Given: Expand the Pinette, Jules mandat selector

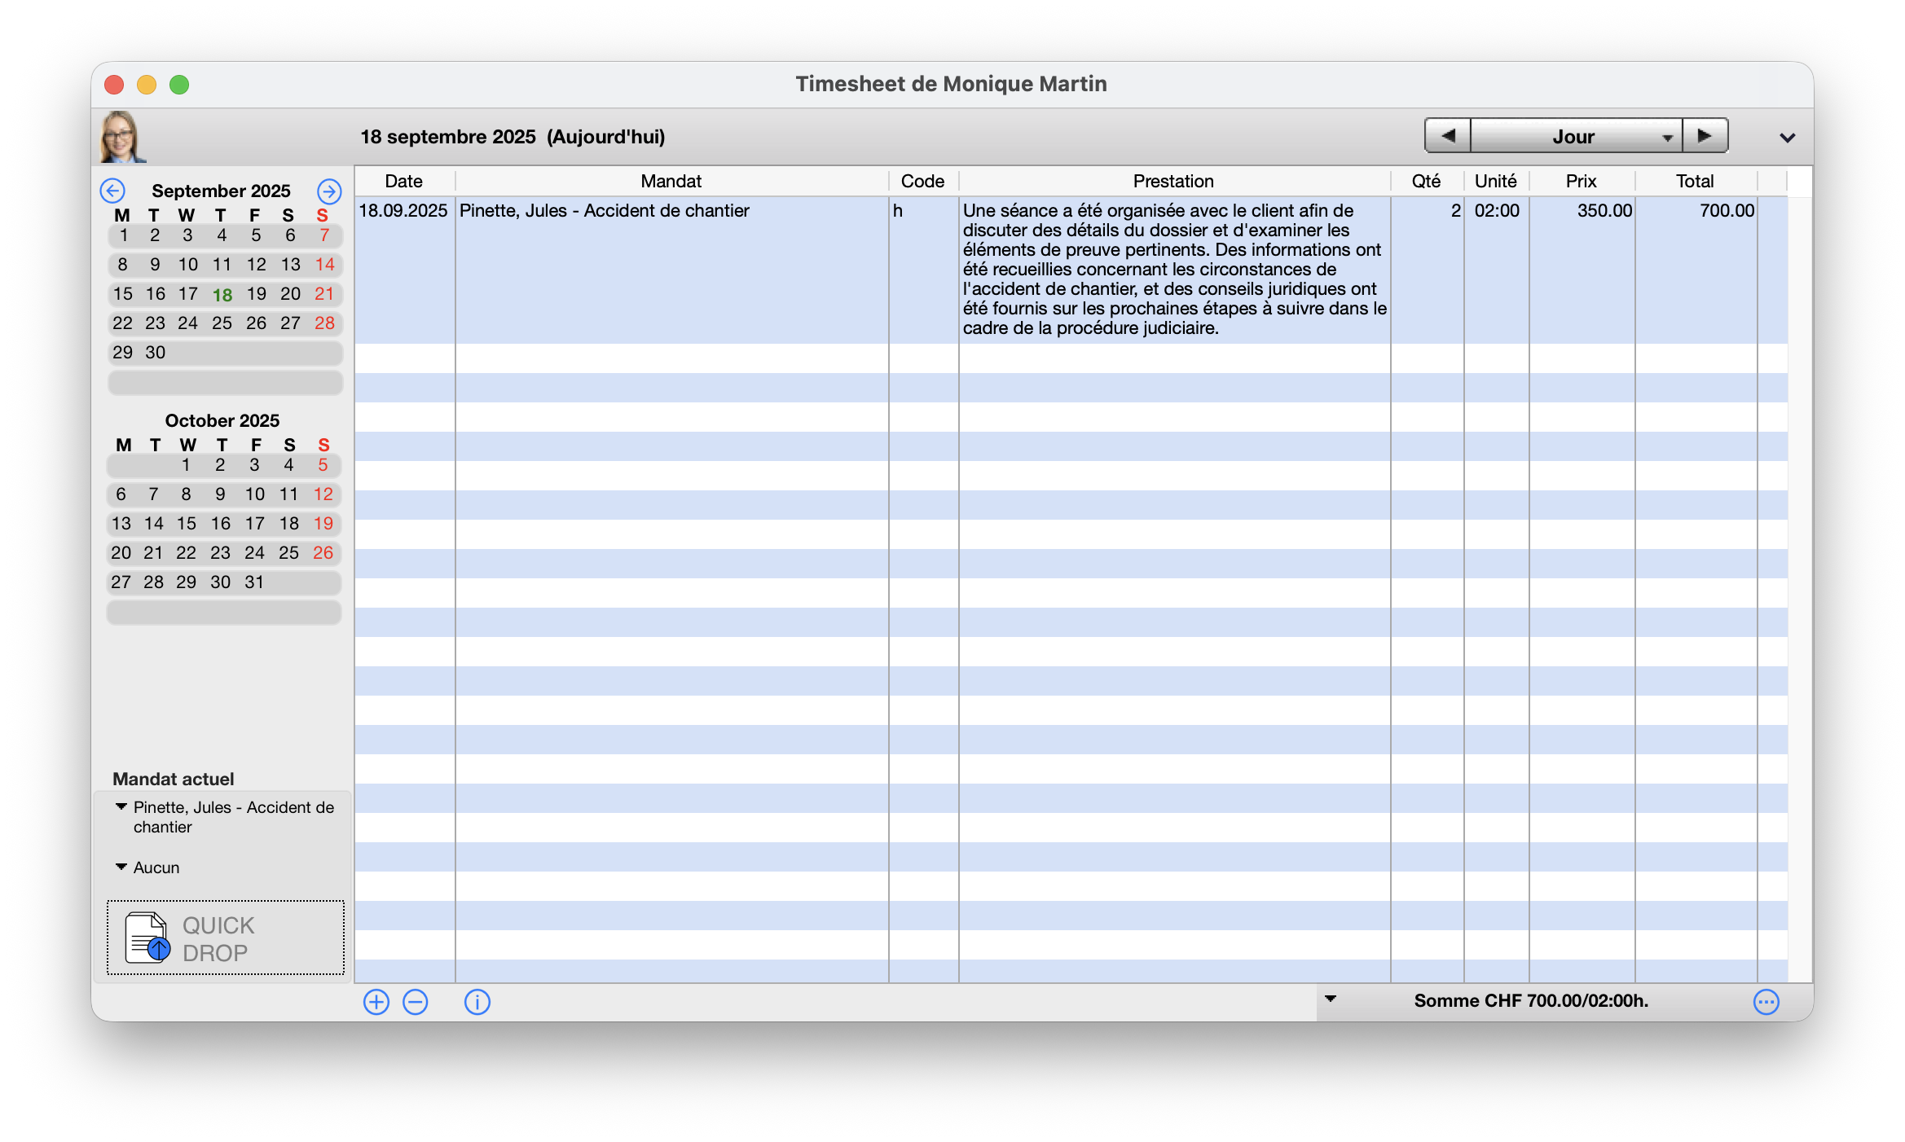Looking at the screenshot, I should pos(121,807).
